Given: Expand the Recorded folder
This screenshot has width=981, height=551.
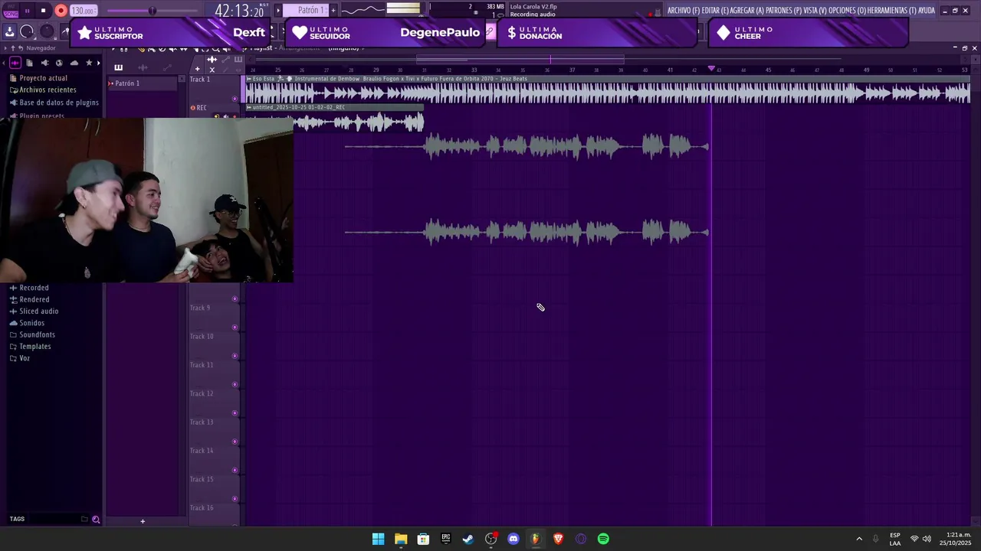Looking at the screenshot, I should pyautogui.click(x=34, y=288).
